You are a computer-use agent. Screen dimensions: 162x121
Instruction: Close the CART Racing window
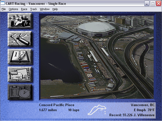[158, 4]
